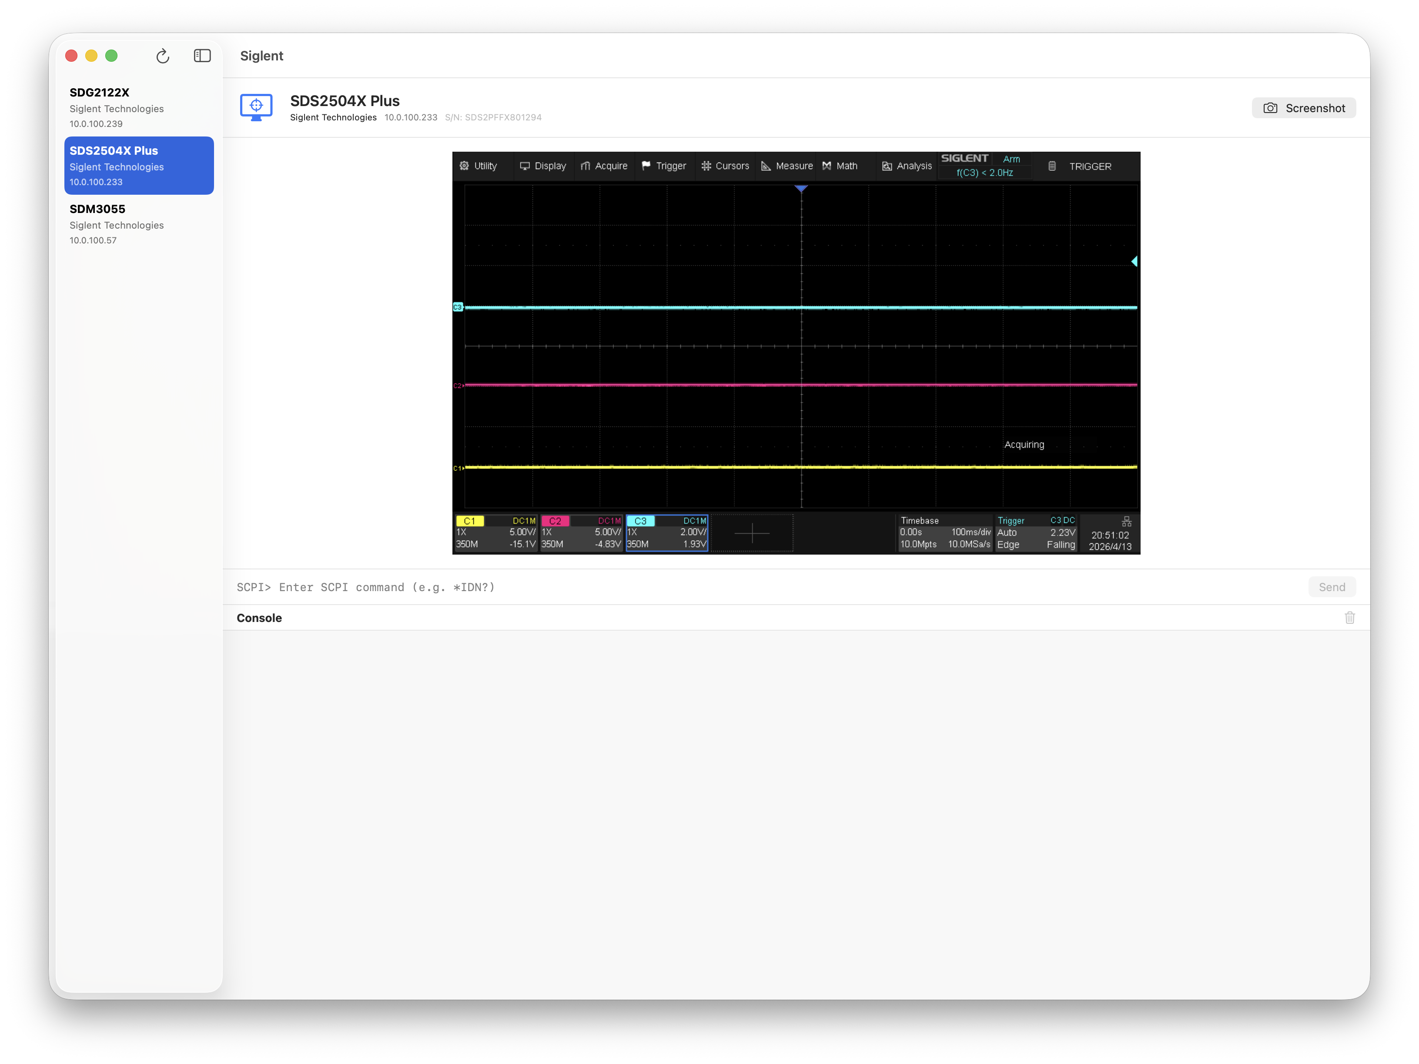Toggle channel C1 settings box
The image size is (1419, 1064).
click(496, 532)
